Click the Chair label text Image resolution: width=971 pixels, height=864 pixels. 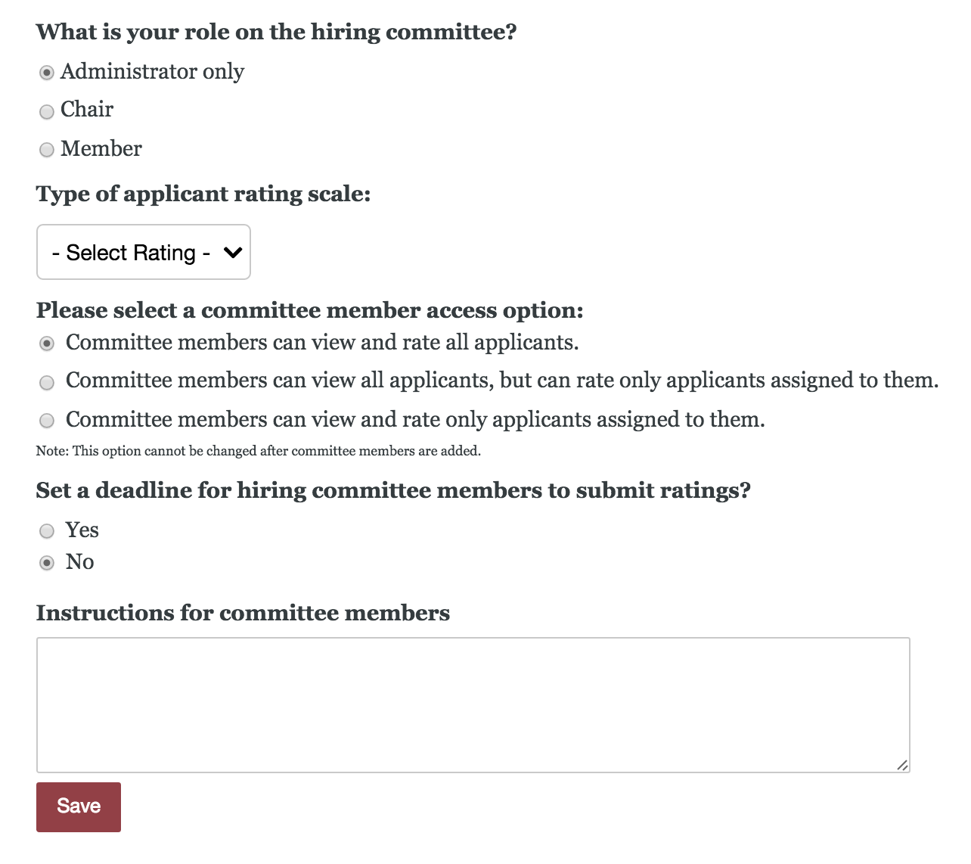pyautogui.click(x=87, y=110)
